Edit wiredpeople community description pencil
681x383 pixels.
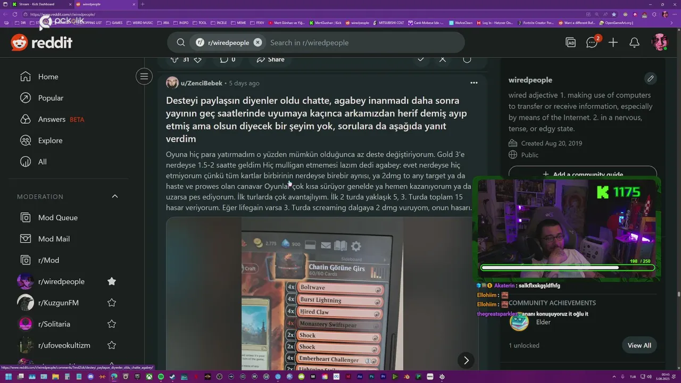pyautogui.click(x=650, y=79)
